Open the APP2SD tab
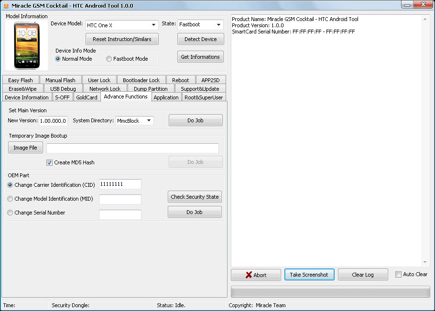Screen dimensions: 435x311 point(210,80)
